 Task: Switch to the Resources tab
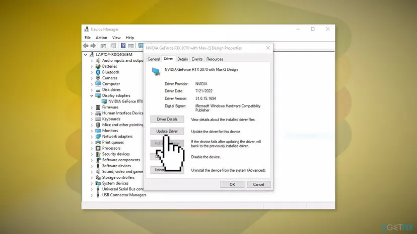(215, 59)
